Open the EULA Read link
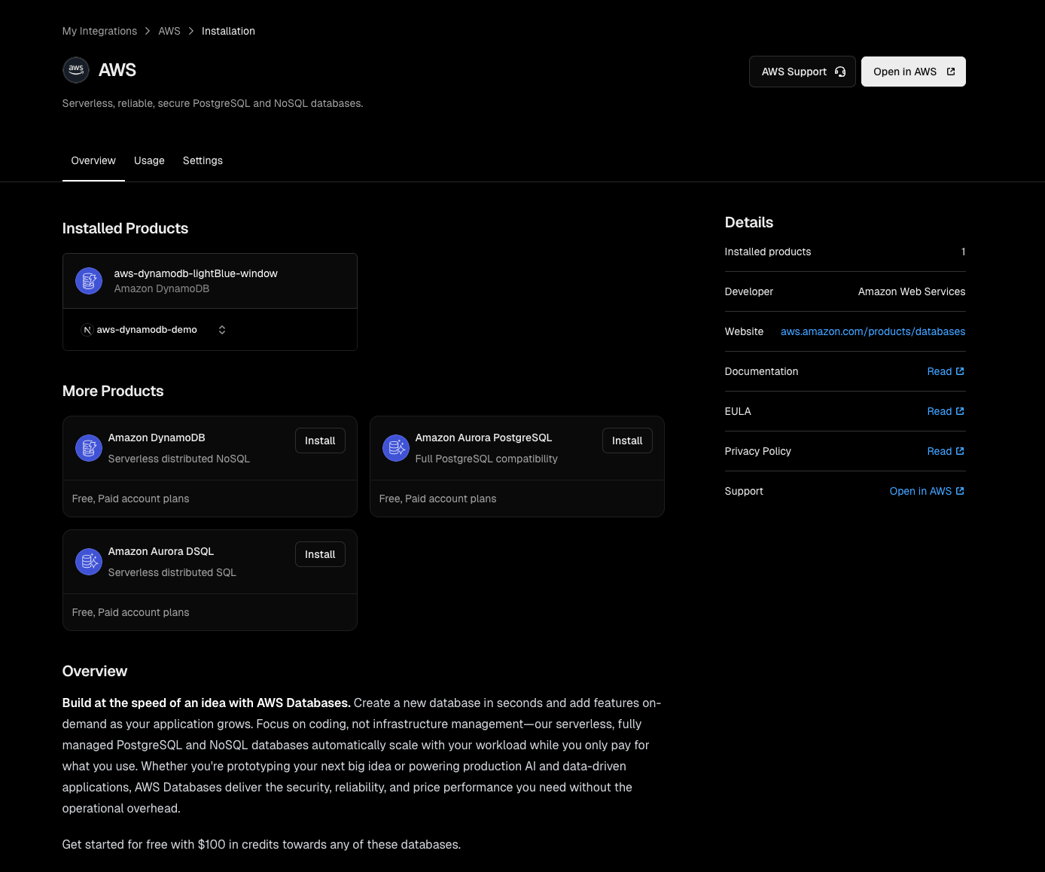 [945, 411]
